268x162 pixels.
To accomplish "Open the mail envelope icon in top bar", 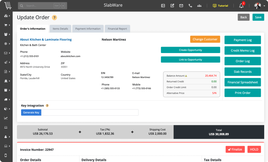I will click(x=181, y=6).
